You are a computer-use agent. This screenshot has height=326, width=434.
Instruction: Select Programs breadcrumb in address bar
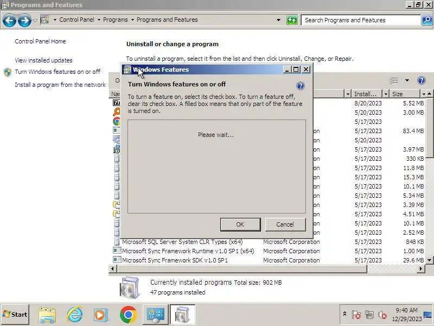(115, 20)
